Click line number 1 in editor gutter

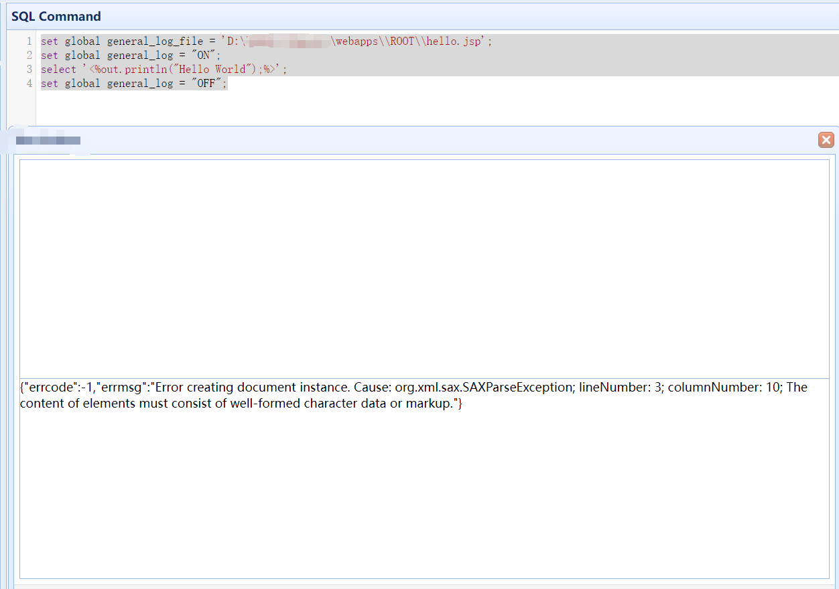29,41
